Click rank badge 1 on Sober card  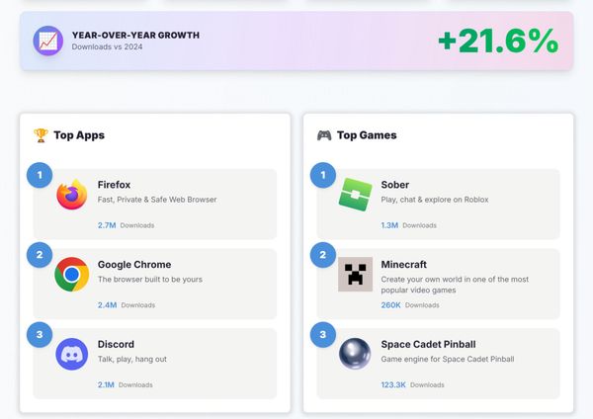click(323, 175)
